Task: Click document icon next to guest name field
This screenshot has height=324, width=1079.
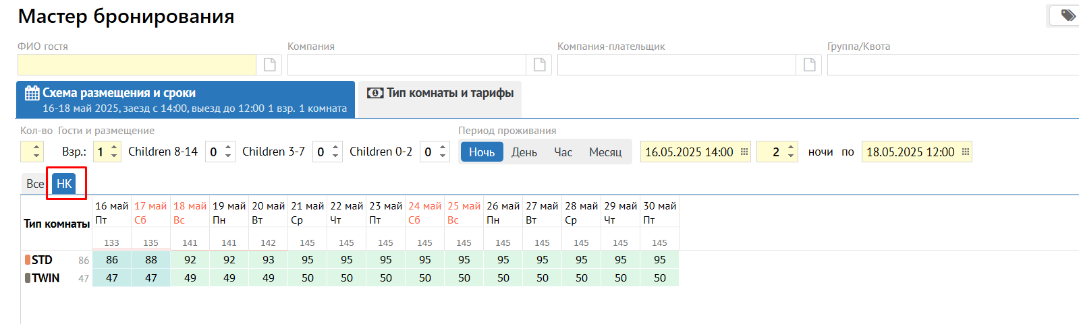Action: [269, 65]
